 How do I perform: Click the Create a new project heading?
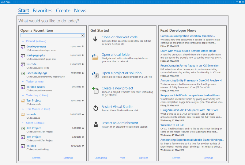pyautogui.click(x=117, y=88)
